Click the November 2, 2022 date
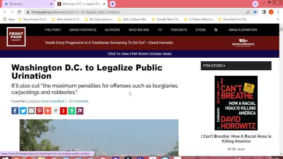 coord(24,101)
